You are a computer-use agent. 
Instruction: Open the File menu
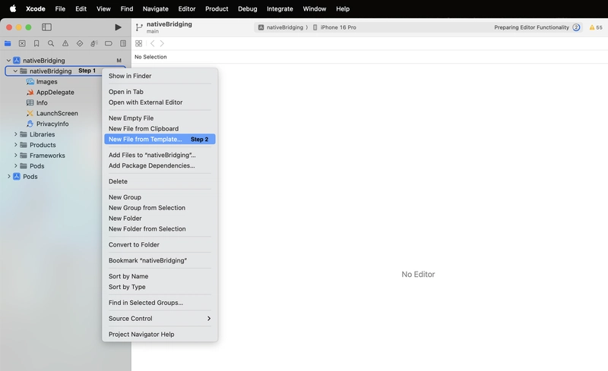tap(60, 8)
